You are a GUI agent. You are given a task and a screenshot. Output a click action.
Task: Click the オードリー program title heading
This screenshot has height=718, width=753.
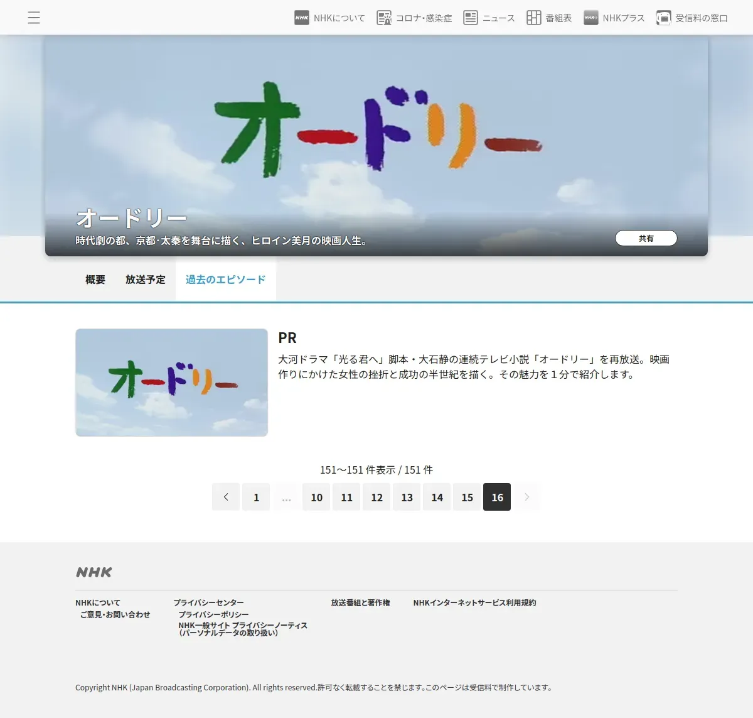click(x=132, y=218)
